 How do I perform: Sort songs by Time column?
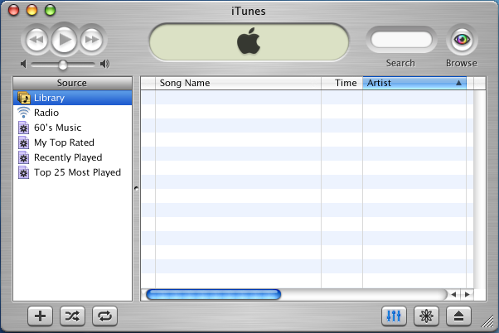tap(342, 83)
